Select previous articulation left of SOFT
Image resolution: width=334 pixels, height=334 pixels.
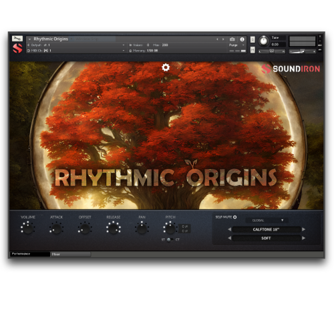point(230,238)
